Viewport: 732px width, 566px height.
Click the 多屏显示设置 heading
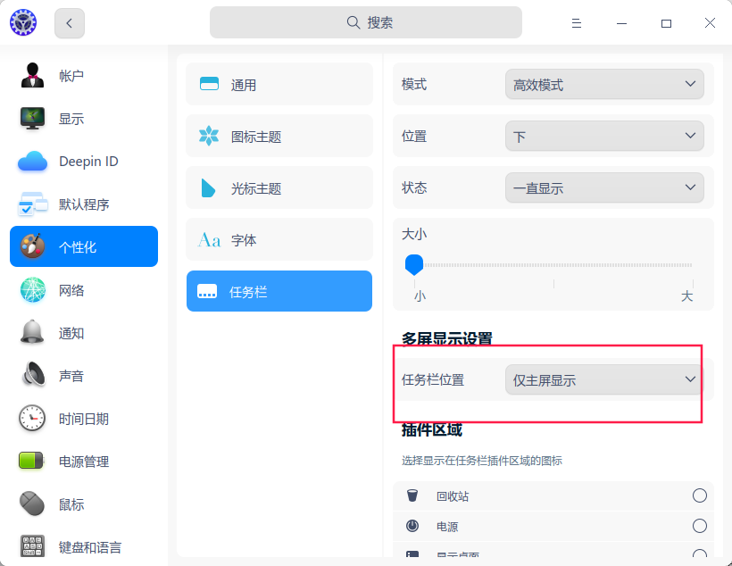coord(446,338)
